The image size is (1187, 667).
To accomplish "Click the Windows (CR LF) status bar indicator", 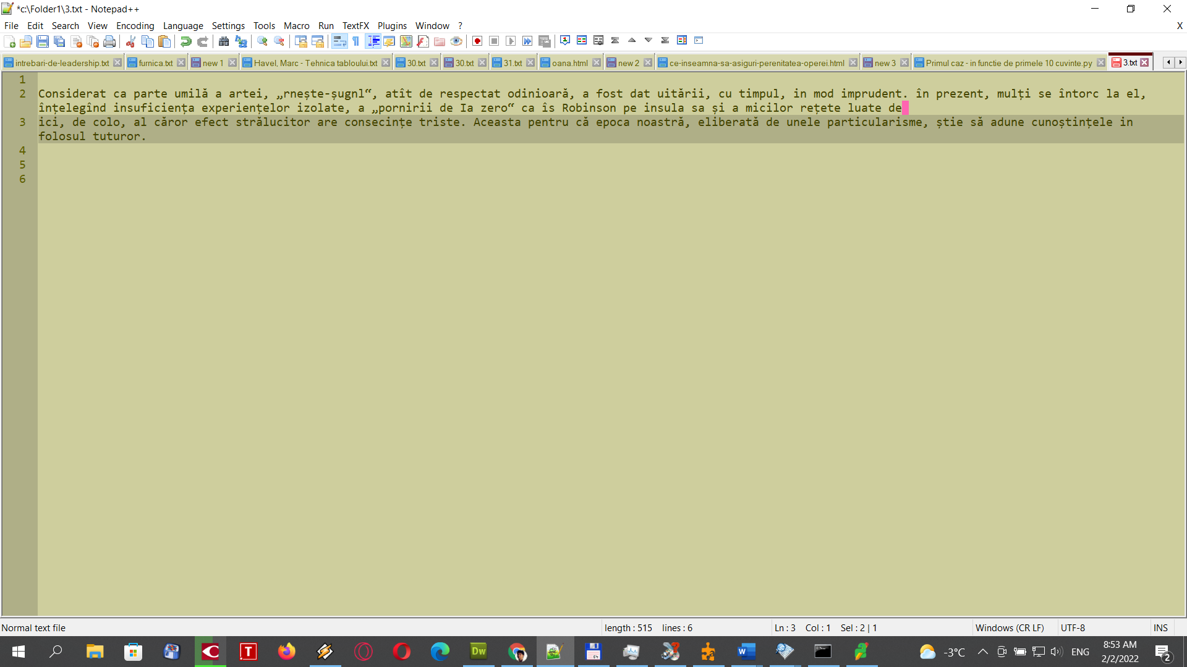I will coord(1010,627).
